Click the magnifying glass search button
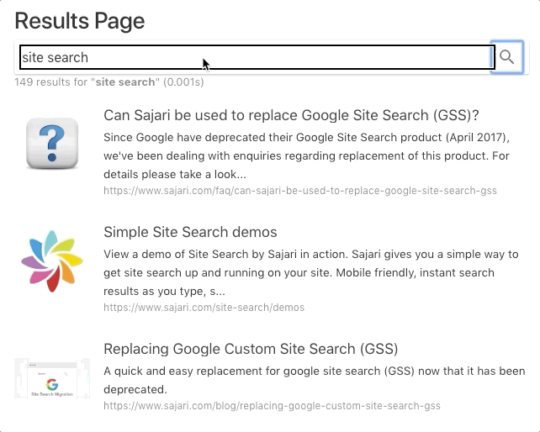540x432 pixels. click(507, 57)
